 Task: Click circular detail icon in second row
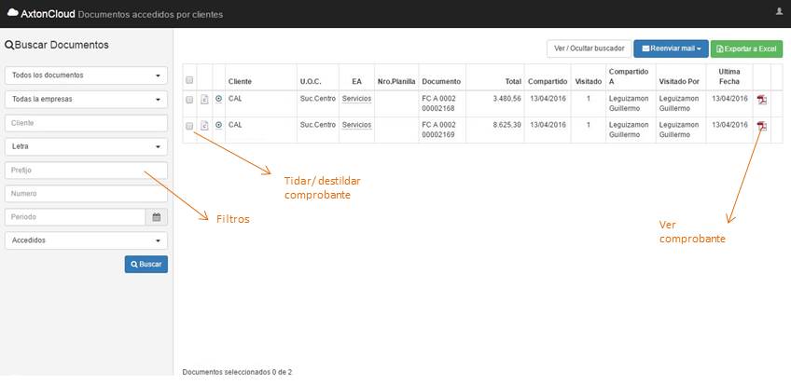(218, 125)
